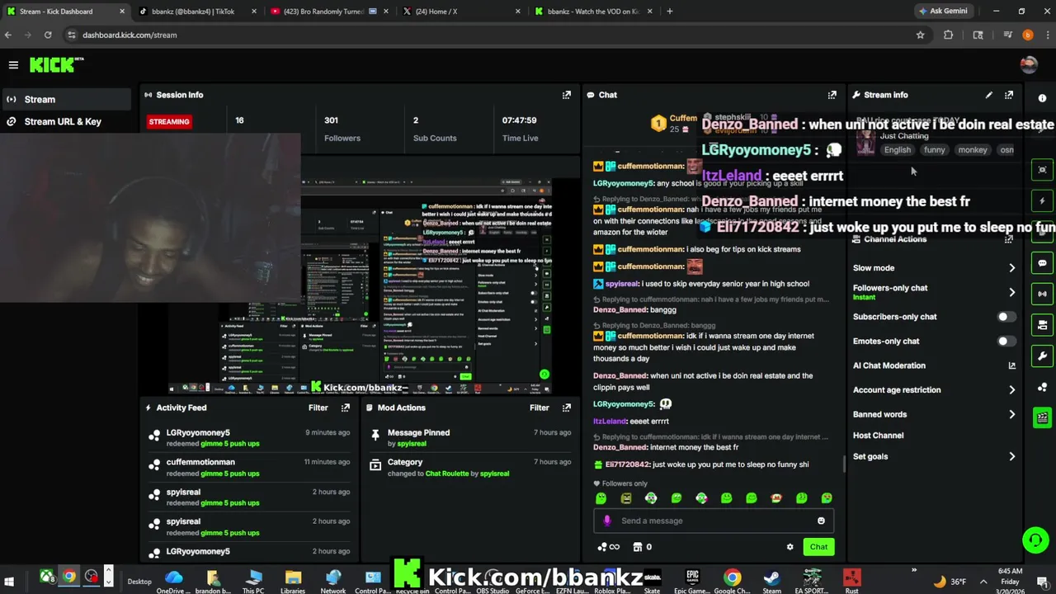Click in the Send a message field
Screen dimensions: 1056x594
pos(714,521)
